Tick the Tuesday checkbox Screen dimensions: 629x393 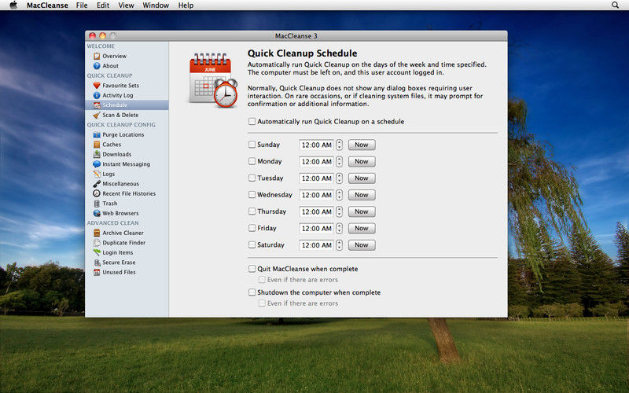point(252,178)
